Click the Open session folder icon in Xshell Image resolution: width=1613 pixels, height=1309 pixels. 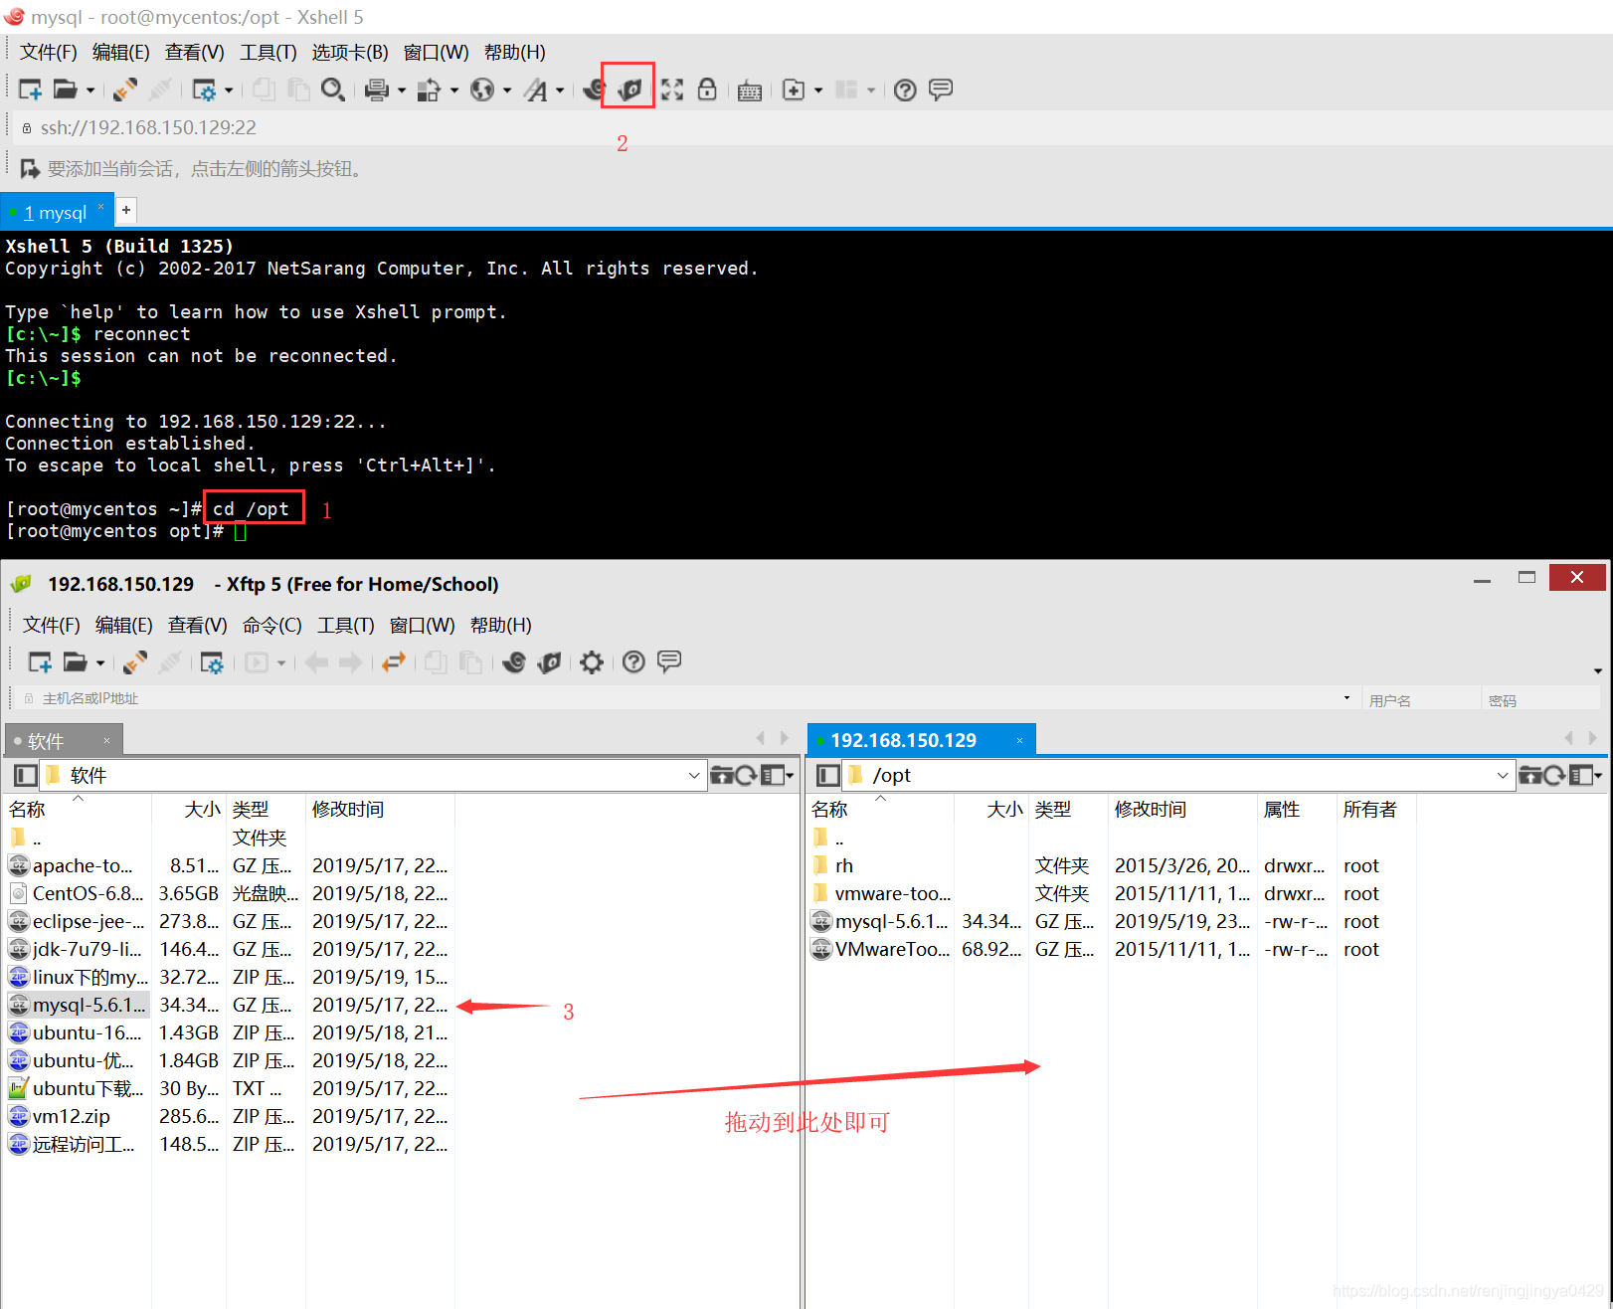point(66,90)
